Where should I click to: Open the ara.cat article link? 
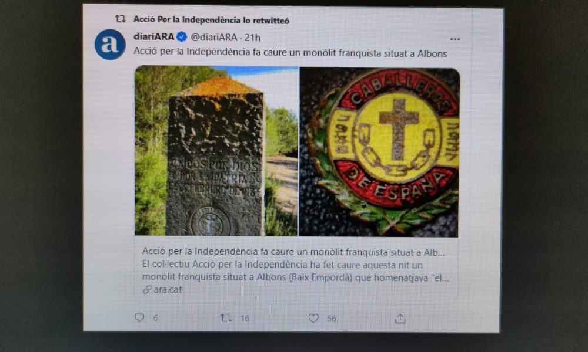click(168, 290)
